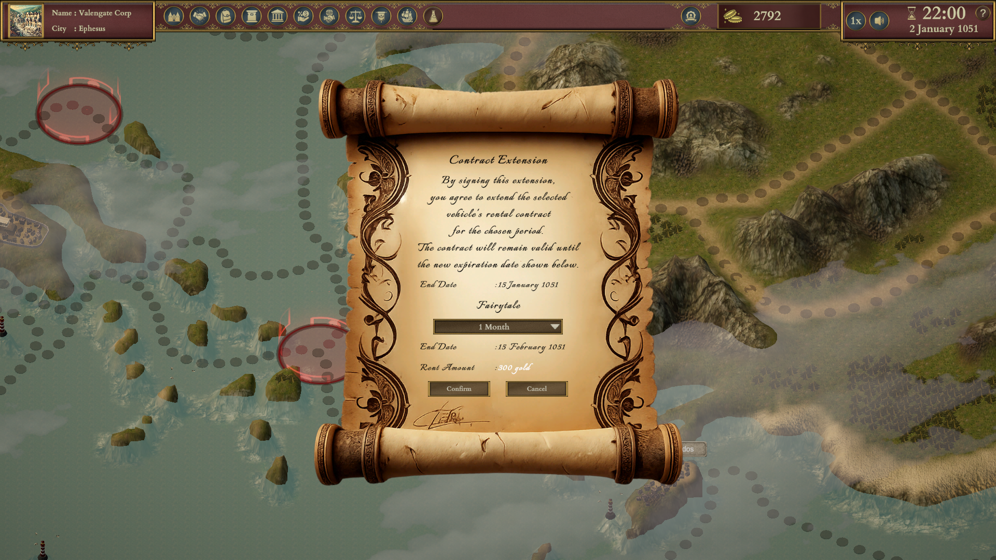Click the portrait badge icon near gold
Viewport: 996px width, 560px height.
[691, 17]
